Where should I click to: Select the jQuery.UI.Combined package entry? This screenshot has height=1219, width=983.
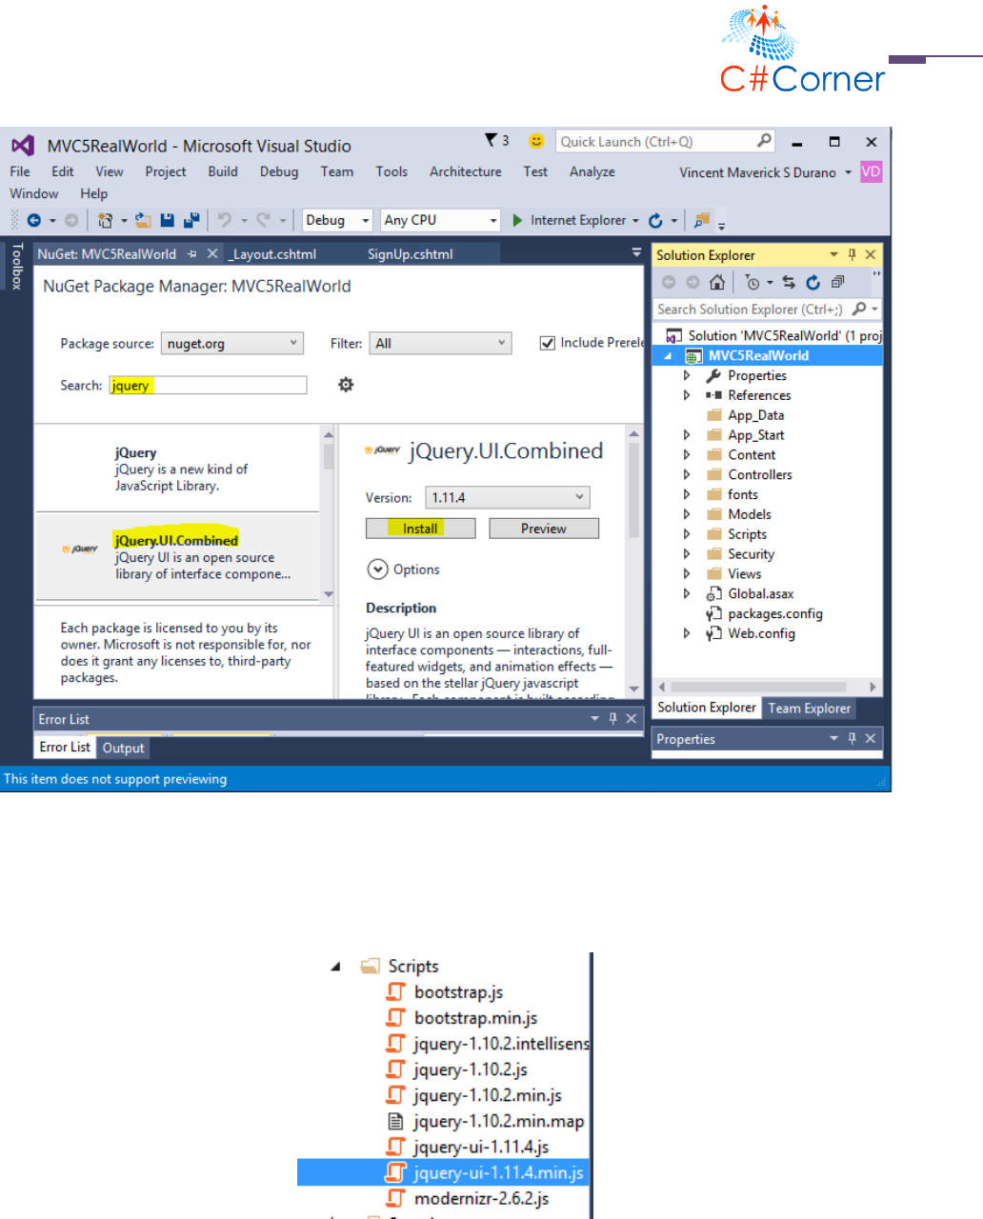pyautogui.click(x=178, y=557)
